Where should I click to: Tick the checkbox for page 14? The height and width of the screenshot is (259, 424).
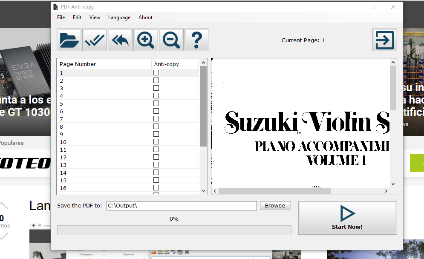pos(156,172)
